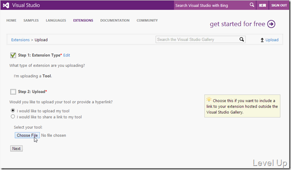Click the 'I'm uploading a Tool.' text
This screenshot has height=170, width=291.
pos(33,76)
